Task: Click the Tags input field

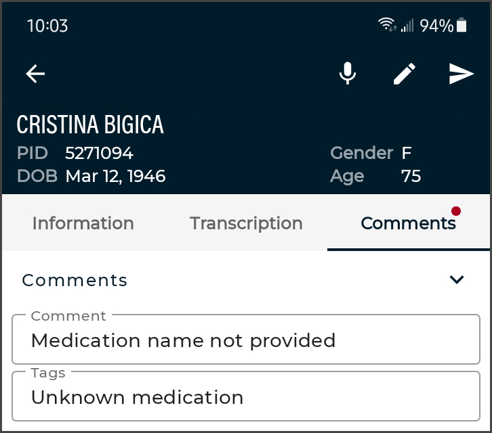Action: coord(245,397)
